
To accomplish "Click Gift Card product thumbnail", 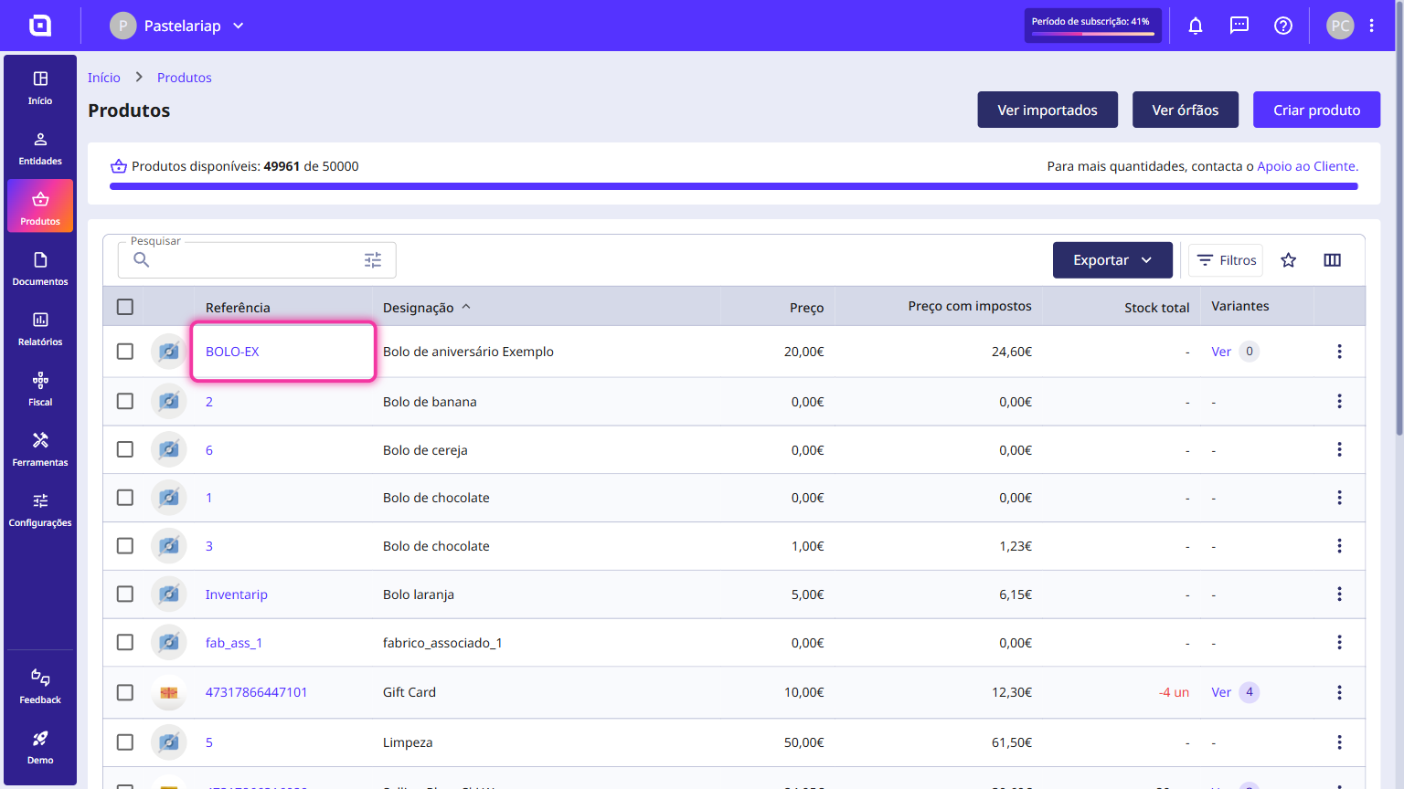I will pyautogui.click(x=169, y=692).
